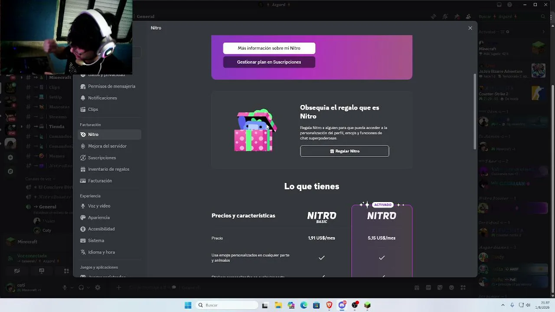Click the Windows taskbar search box

click(x=227, y=305)
